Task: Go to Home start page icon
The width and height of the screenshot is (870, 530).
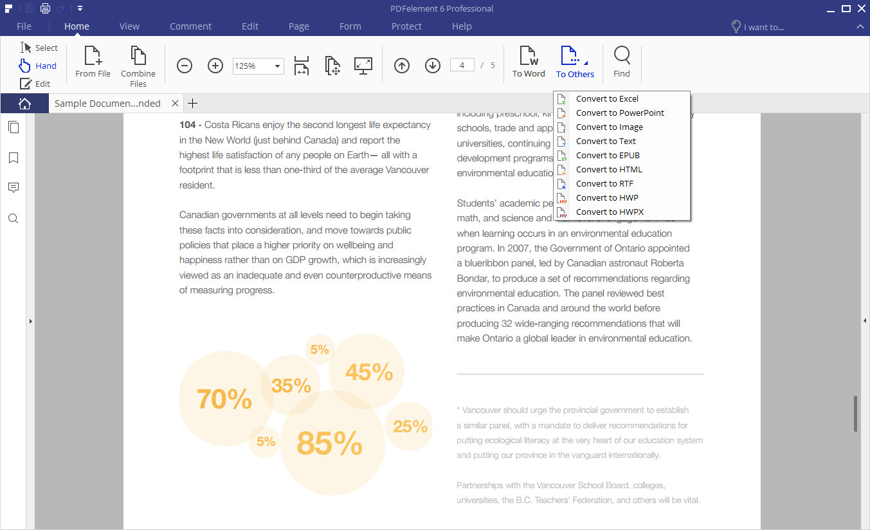Action: (24, 103)
